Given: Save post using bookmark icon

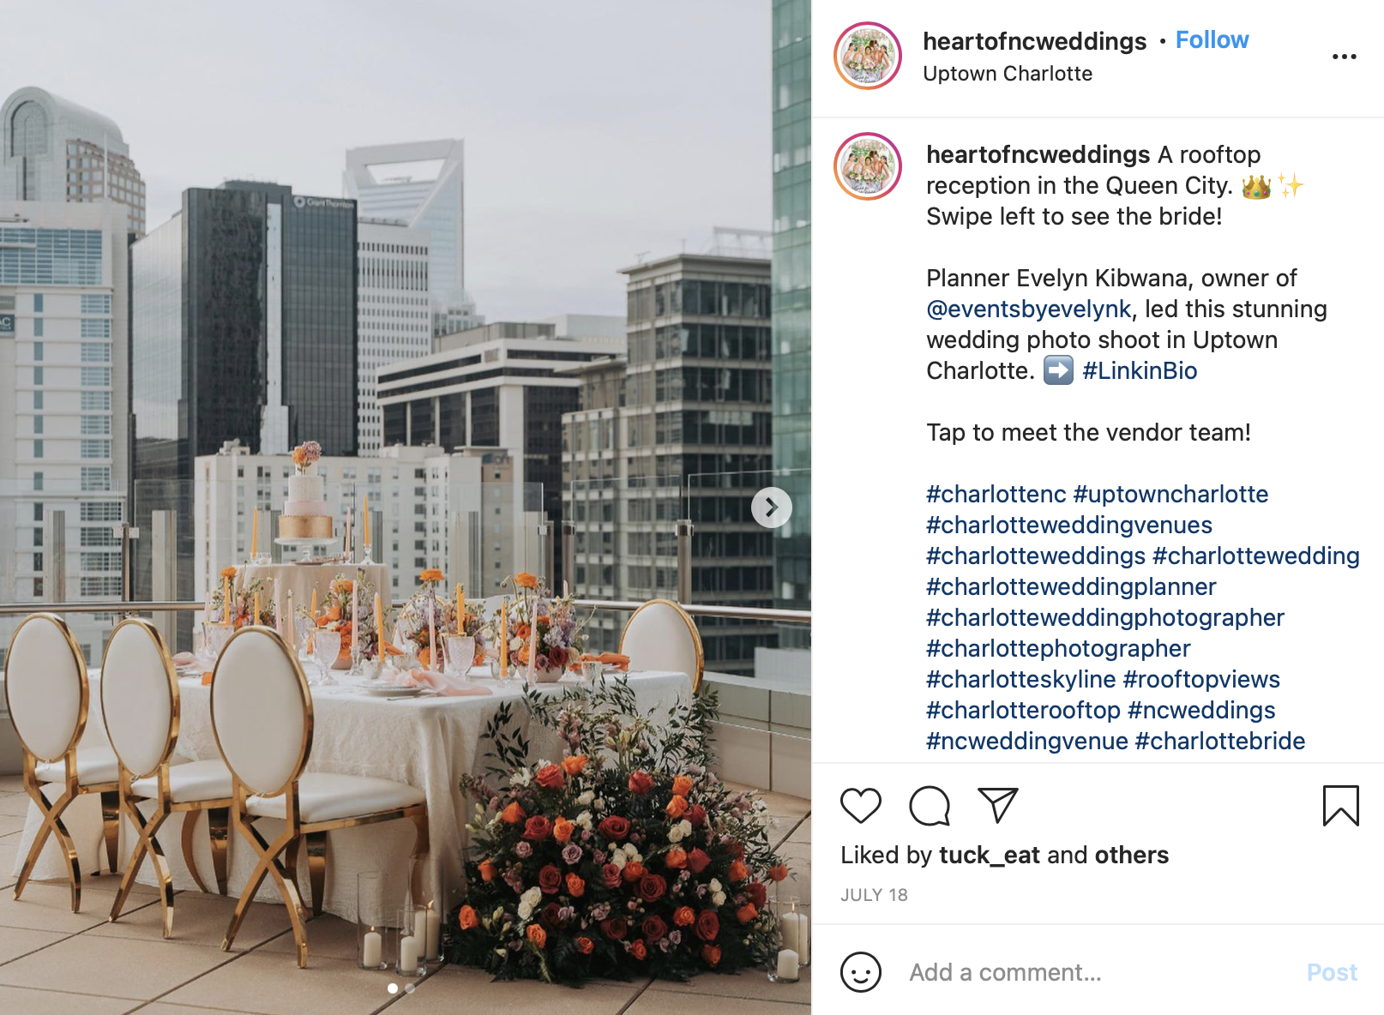Looking at the screenshot, I should point(1341,806).
